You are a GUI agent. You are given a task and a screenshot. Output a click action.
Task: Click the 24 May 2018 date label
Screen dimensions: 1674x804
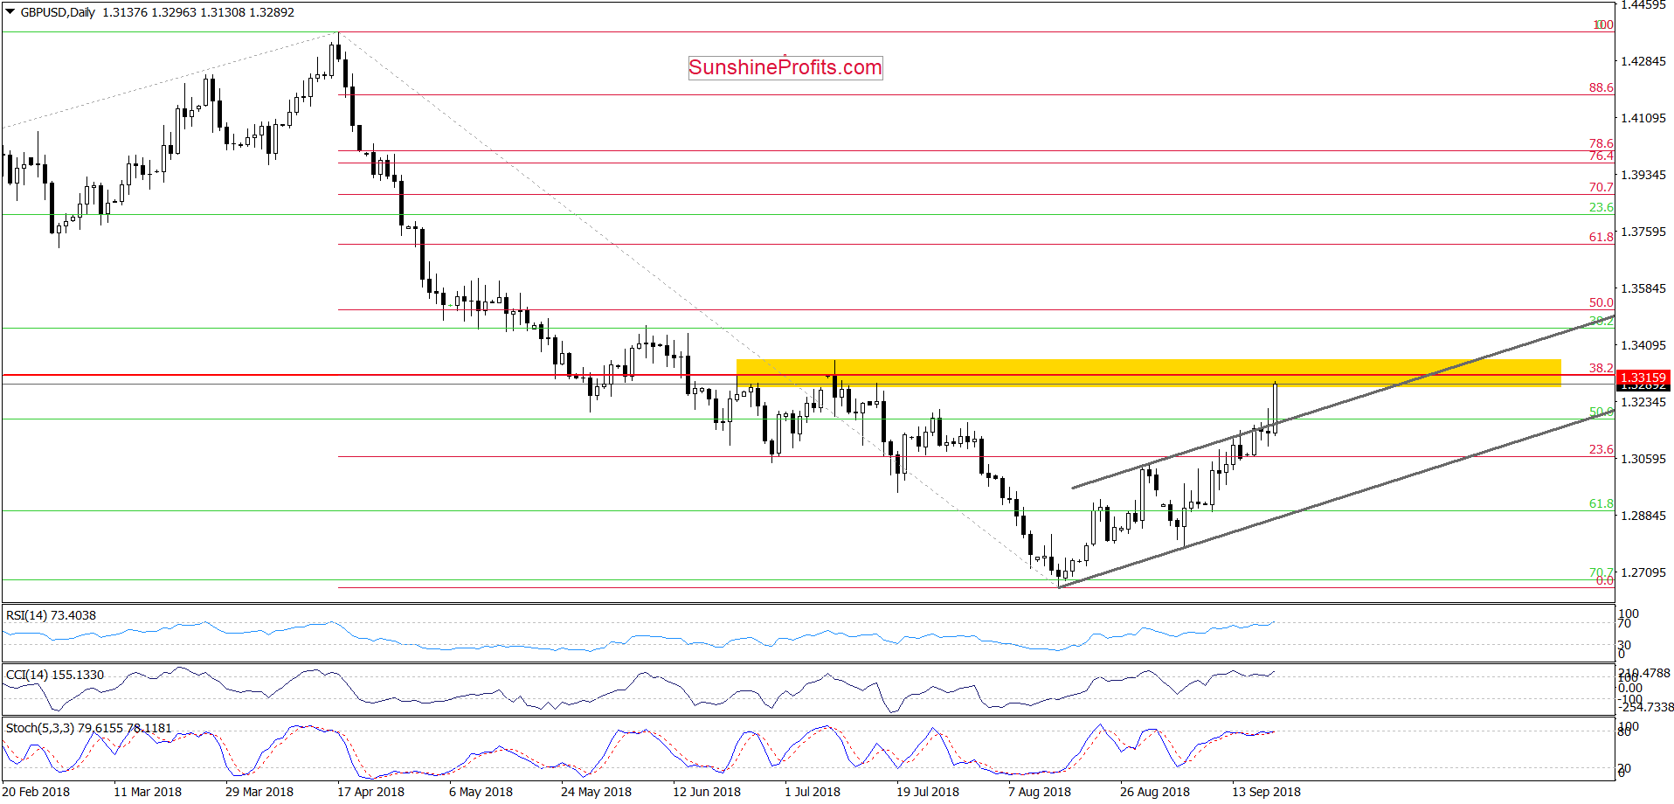[596, 792]
